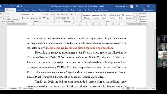
Task: Open the Revisão tab
Action: click(x=66, y=10)
